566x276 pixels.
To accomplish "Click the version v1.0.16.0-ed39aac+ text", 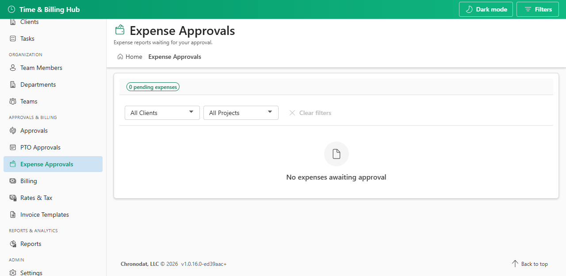I will click(x=204, y=264).
